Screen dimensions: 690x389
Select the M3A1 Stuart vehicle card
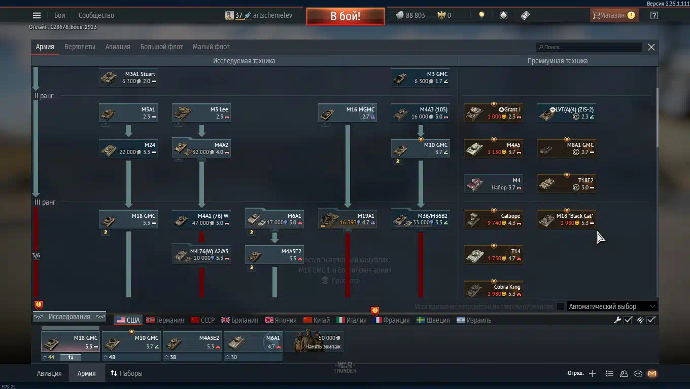tap(128, 77)
